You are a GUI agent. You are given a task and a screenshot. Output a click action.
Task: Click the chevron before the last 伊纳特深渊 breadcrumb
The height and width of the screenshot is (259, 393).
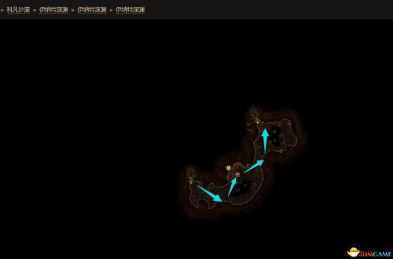pyautogui.click(x=111, y=10)
